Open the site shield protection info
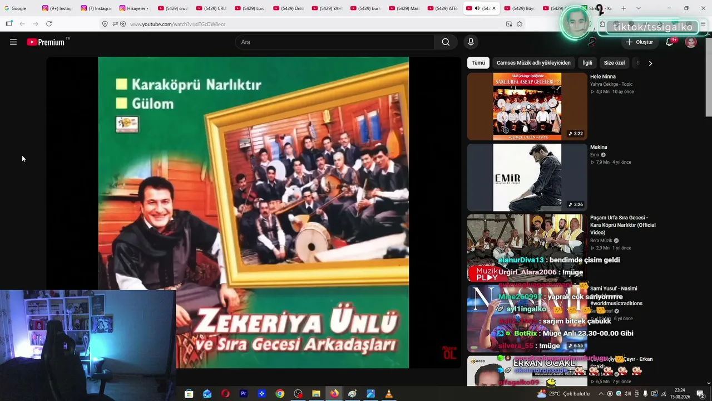 [x=105, y=24]
